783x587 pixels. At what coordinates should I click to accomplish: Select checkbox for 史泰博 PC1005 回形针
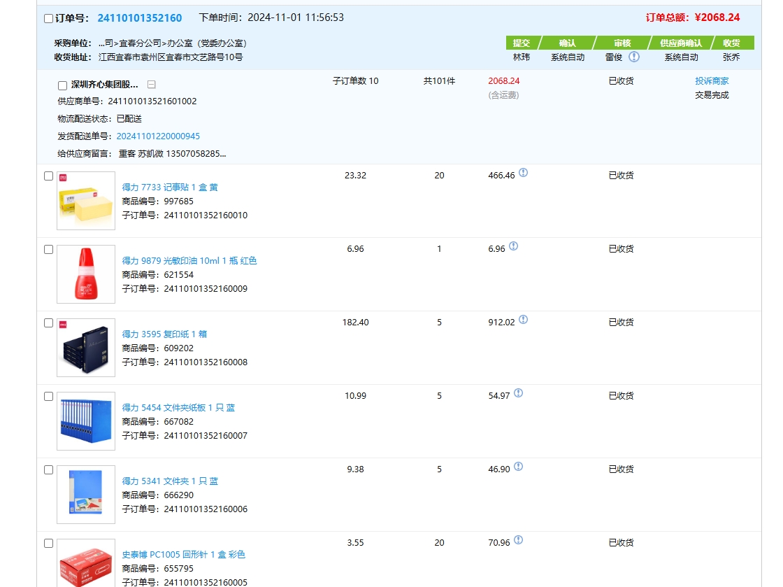[x=48, y=543]
